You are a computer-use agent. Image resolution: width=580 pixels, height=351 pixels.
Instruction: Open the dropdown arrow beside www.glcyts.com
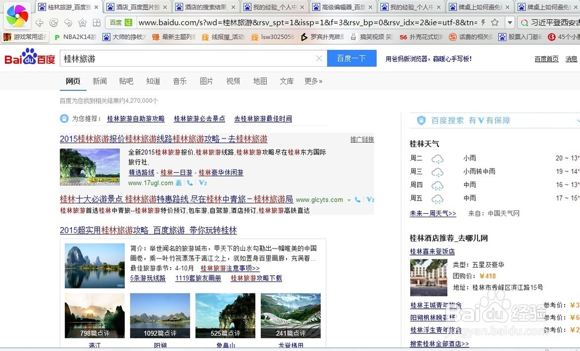(349, 200)
